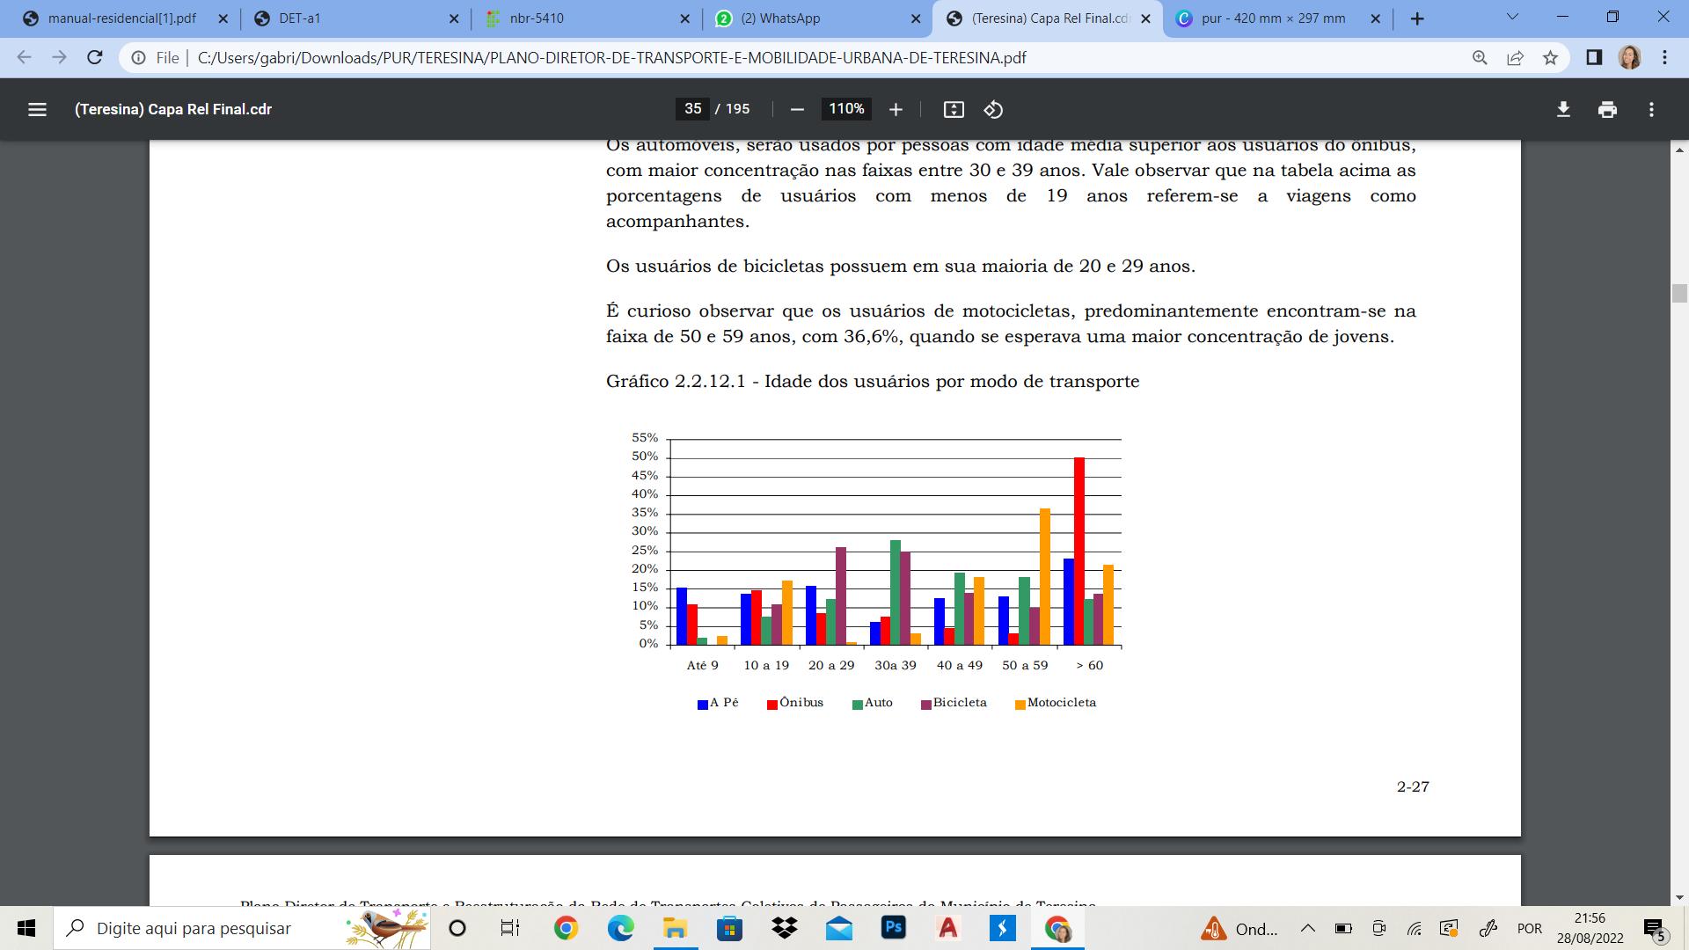Rotate the PDF counterclockwise
Screen dimensions: 1689x950
pyautogui.click(x=993, y=109)
